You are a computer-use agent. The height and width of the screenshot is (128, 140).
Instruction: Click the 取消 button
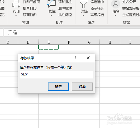click(82, 86)
